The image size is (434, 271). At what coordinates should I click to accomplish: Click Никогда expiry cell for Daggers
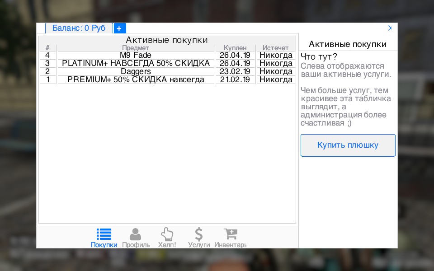(x=275, y=71)
